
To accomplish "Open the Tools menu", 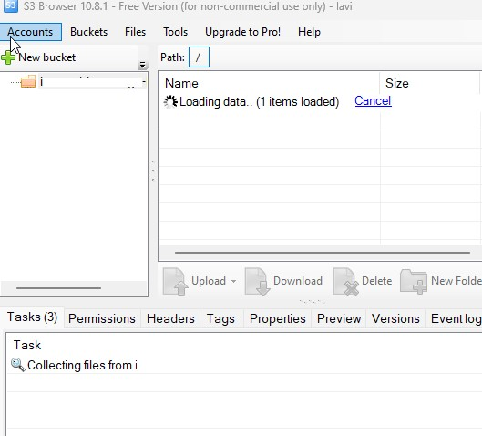I will coord(175,32).
